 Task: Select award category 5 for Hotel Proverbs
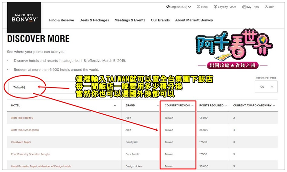234,166
